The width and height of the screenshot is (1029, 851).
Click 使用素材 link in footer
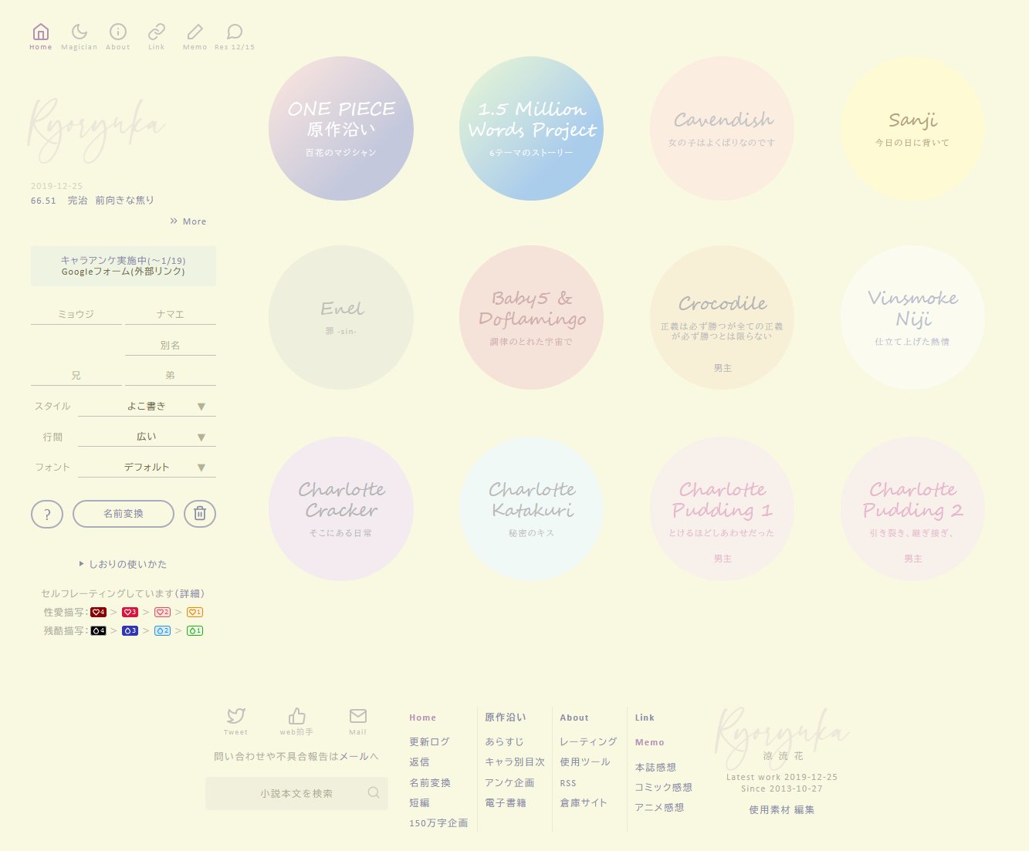click(770, 809)
